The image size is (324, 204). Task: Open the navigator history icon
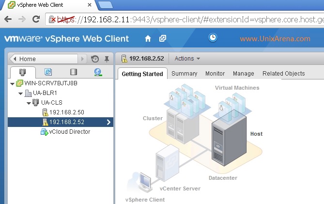point(95,59)
